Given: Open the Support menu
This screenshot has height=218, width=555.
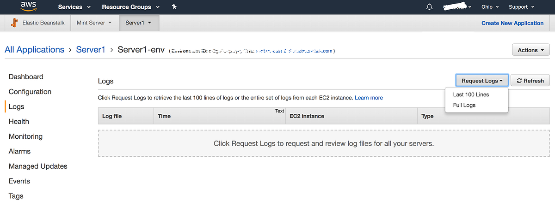Looking at the screenshot, I should click(x=522, y=7).
